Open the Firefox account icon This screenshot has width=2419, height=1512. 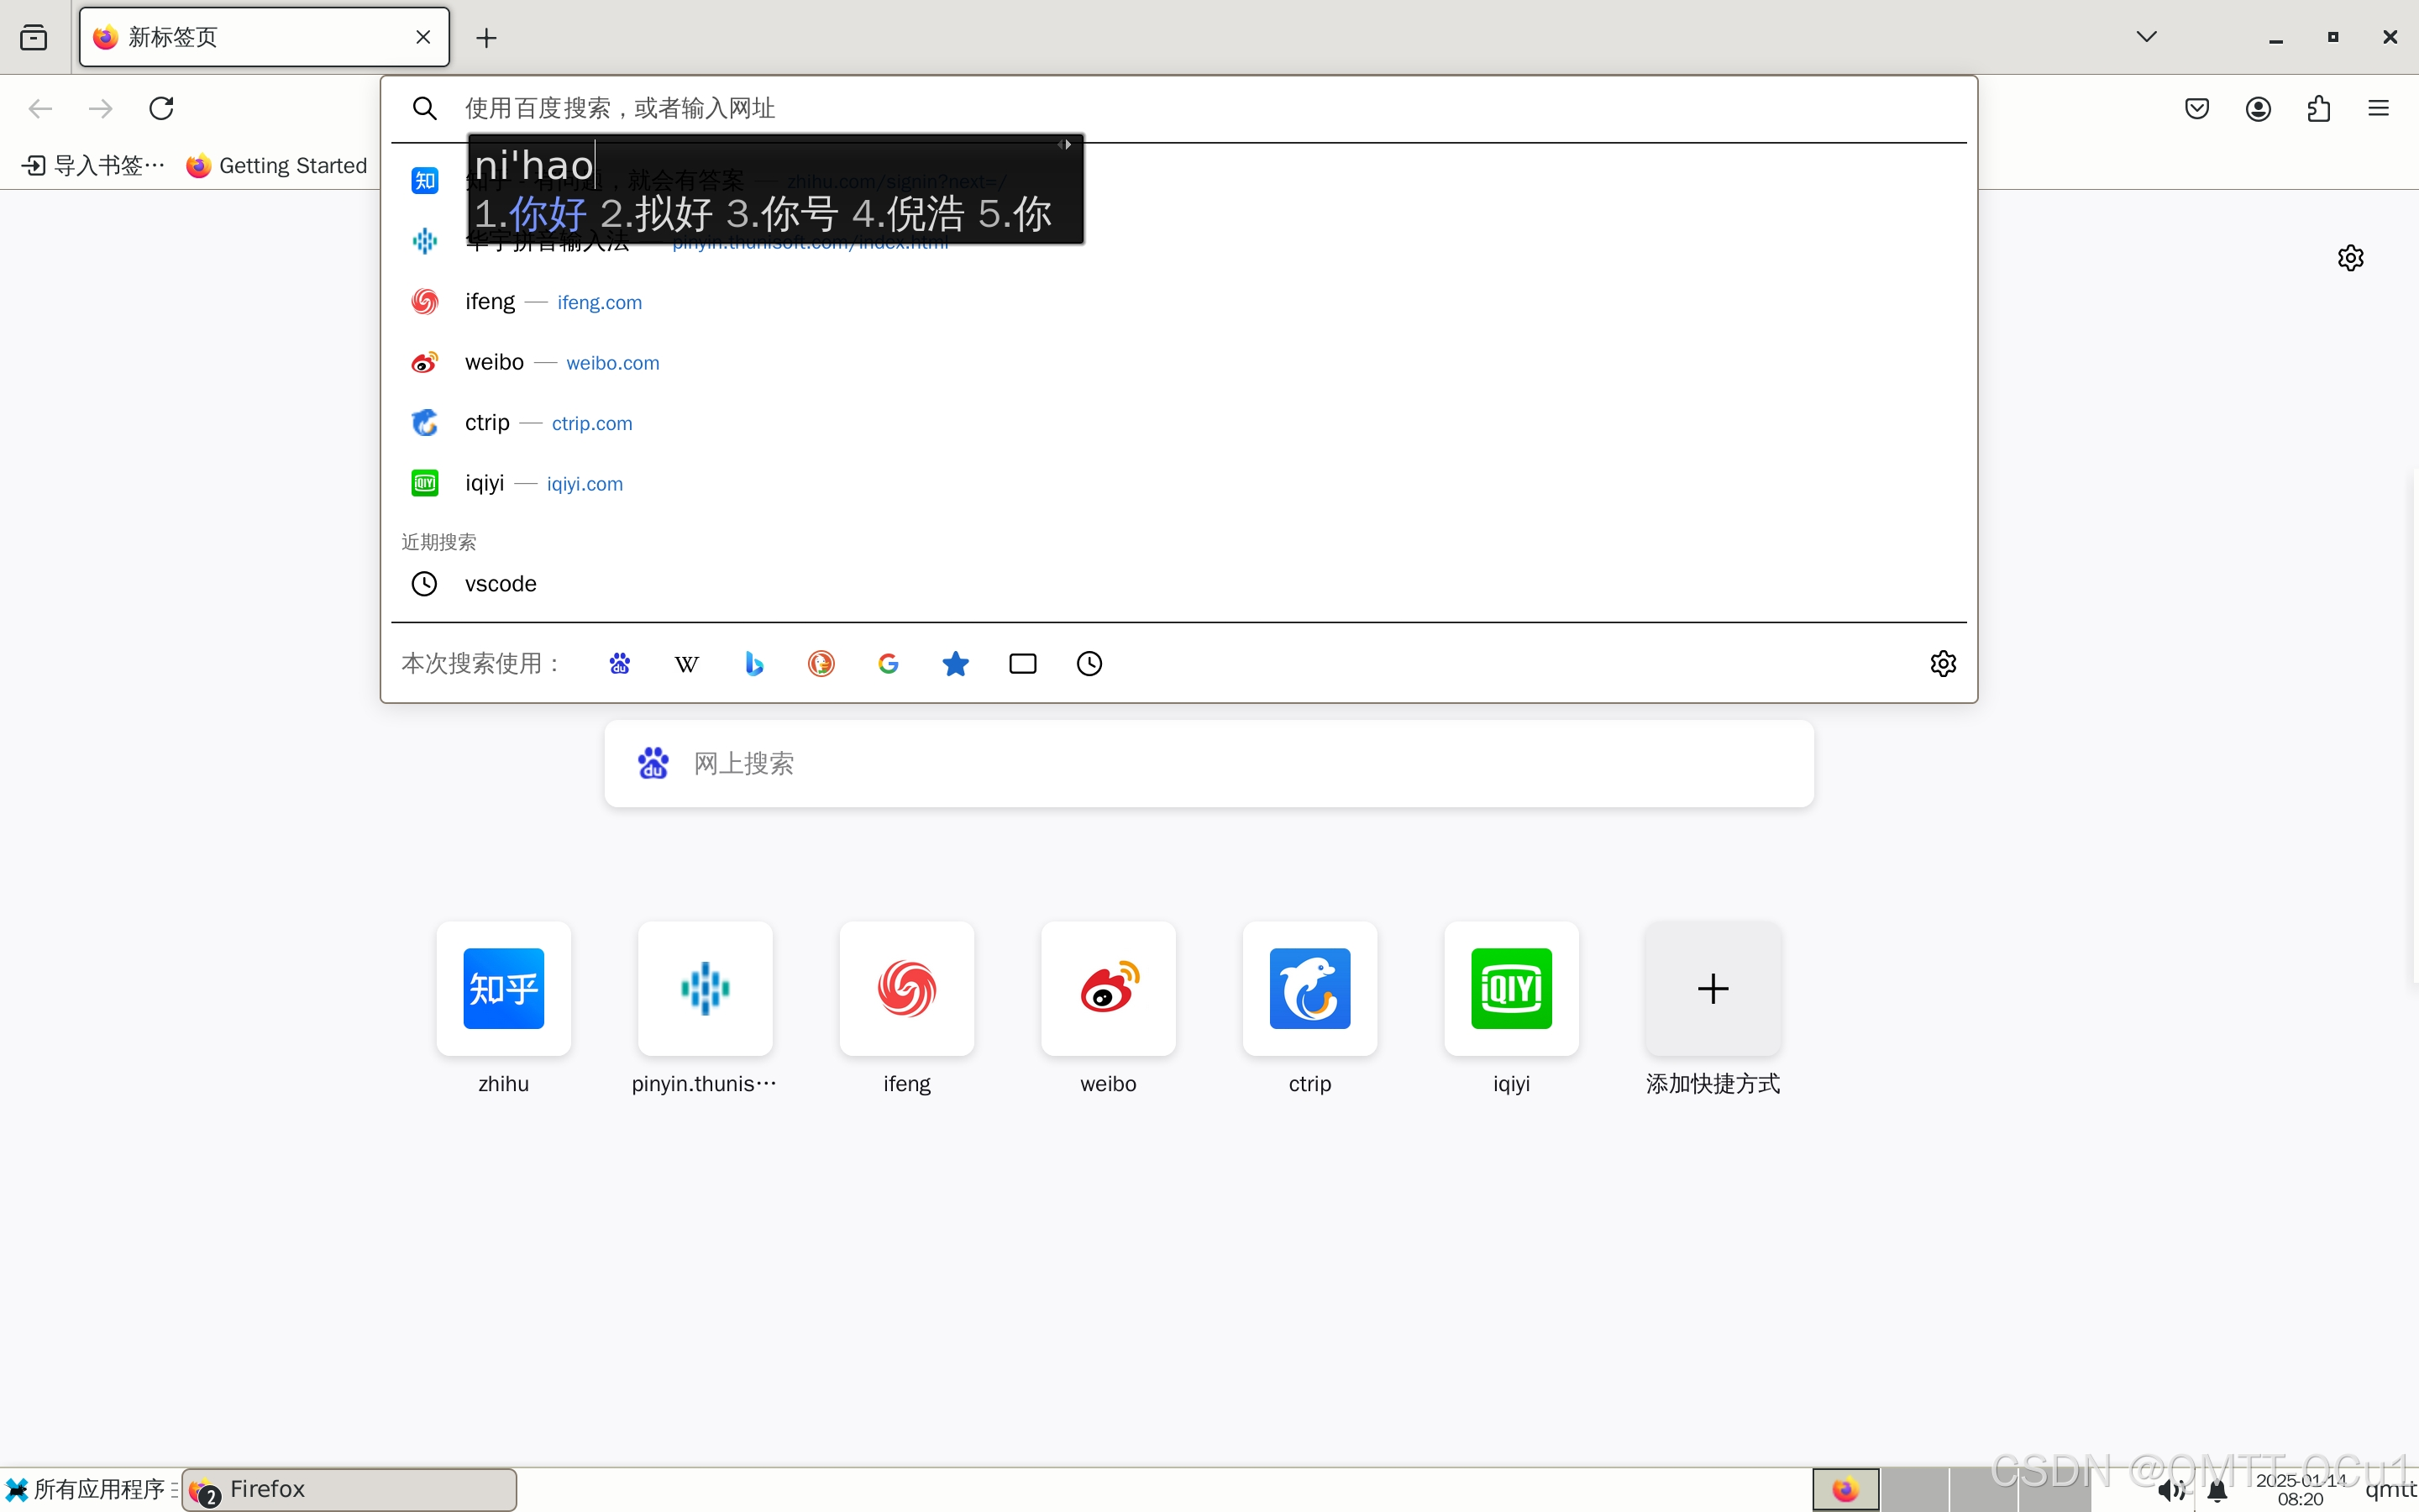(2258, 108)
